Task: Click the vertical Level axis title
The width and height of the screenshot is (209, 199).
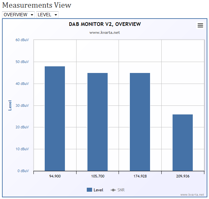Action: click(x=10, y=105)
